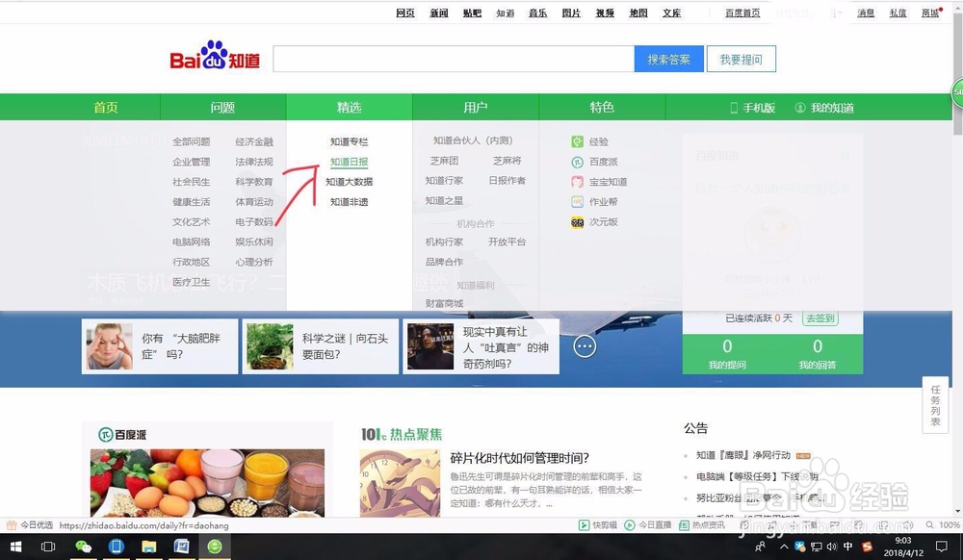Click the 我要提问 button
Viewport: 963px width, 560px height.
(x=742, y=59)
